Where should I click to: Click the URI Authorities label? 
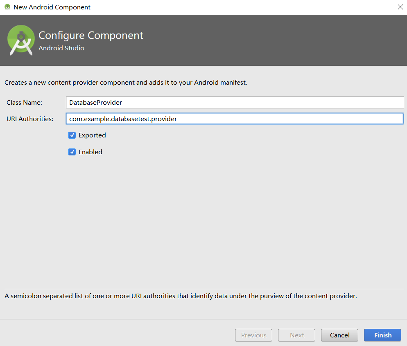tap(30, 119)
